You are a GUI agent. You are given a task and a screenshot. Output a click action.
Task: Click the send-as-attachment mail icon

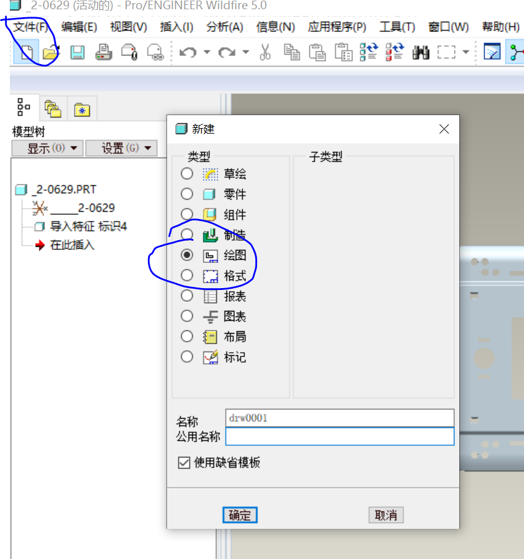[129, 52]
